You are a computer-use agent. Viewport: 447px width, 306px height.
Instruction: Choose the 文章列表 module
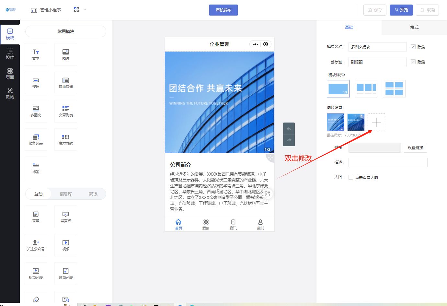pos(66,111)
